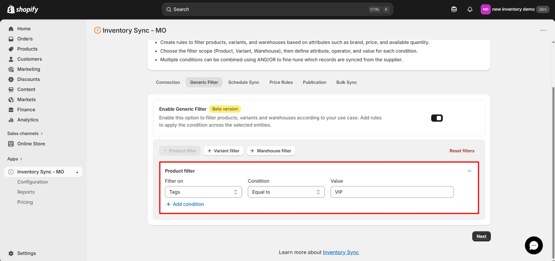Toggle the Enable Generic Filter switch
The height and width of the screenshot is (261, 555).
point(437,118)
